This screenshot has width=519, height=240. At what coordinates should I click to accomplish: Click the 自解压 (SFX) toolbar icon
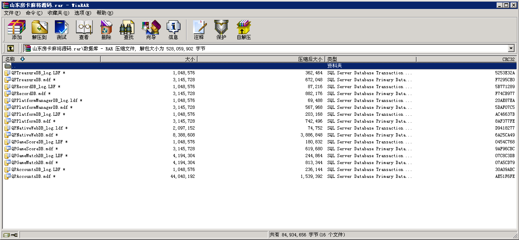coord(244,30)
